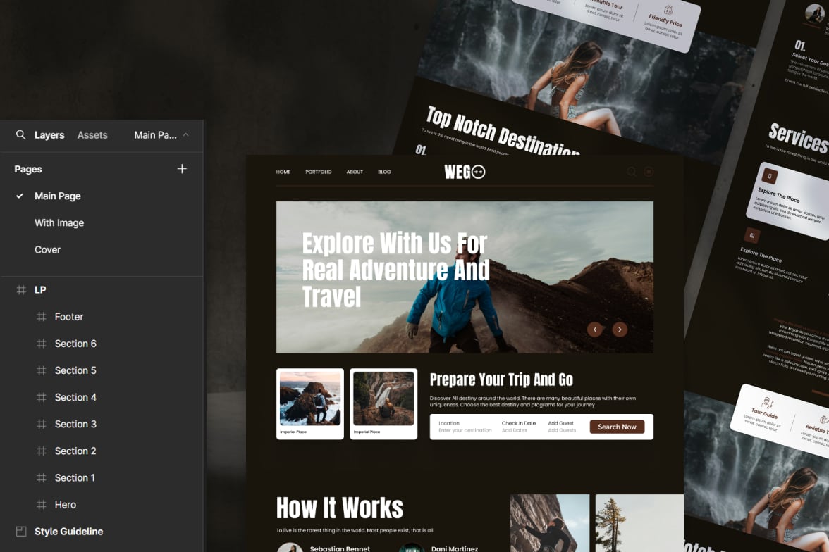Add a new page with the plus icon

point(182,169)
